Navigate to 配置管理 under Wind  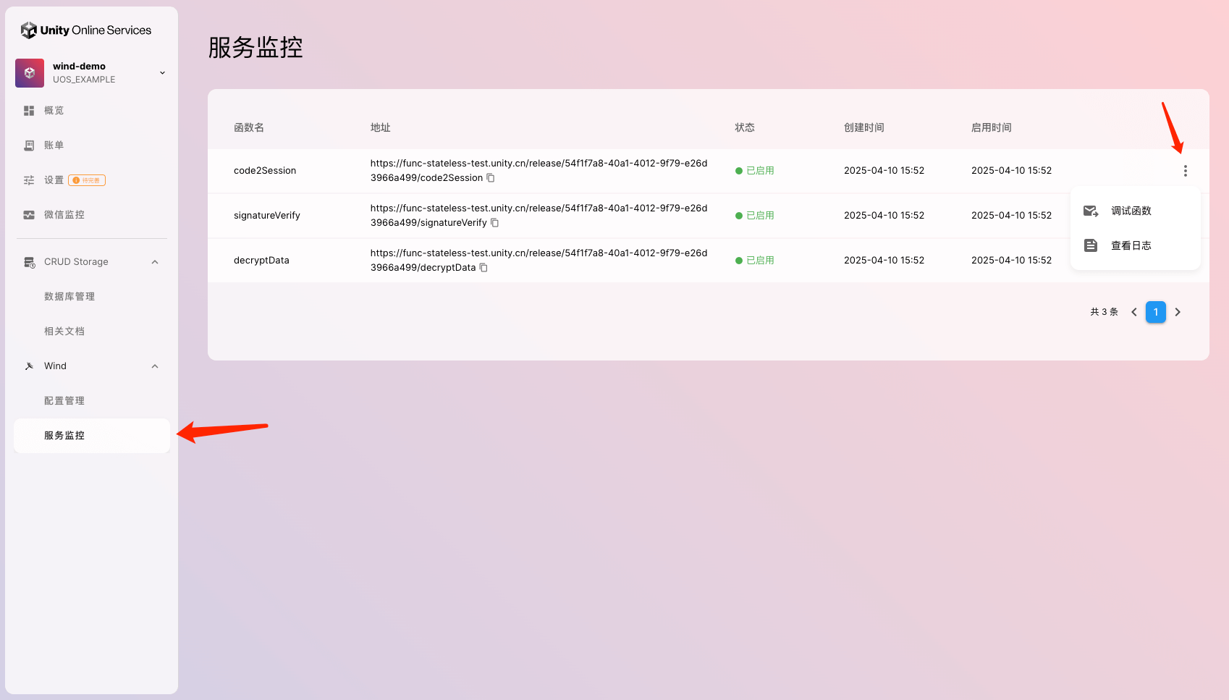tap(64, 401)
